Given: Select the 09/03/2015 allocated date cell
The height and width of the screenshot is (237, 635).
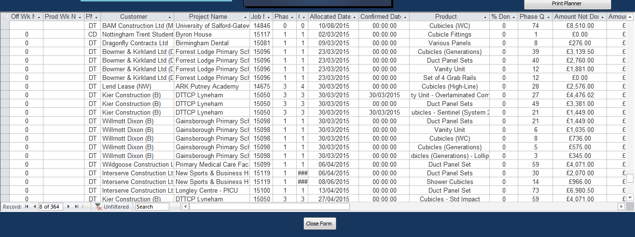Looking at the screenshot, I should pos(333,43).
